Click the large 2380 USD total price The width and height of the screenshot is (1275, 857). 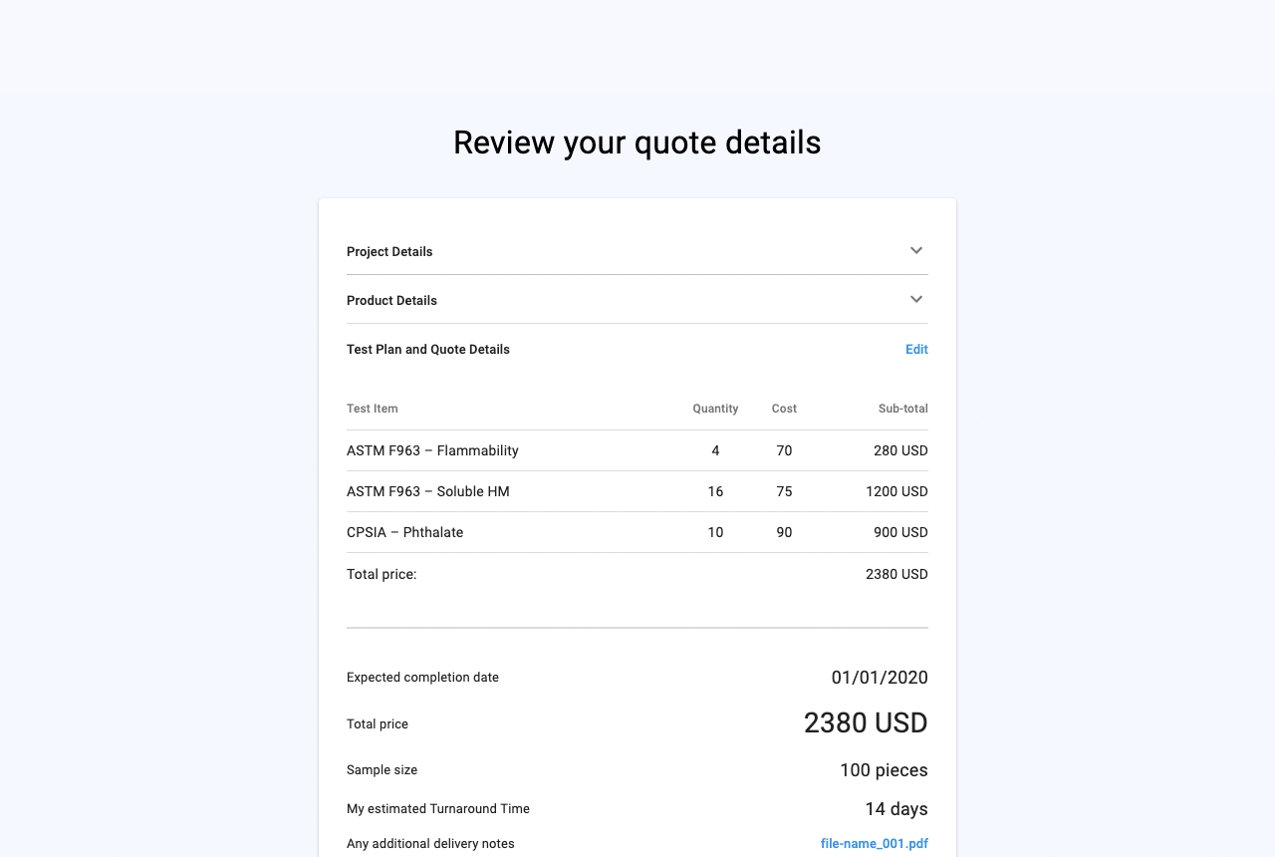[866, 723]
